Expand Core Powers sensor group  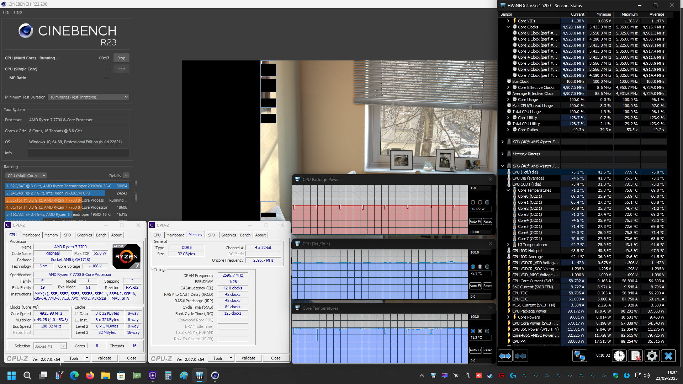(x=508, y=317)
